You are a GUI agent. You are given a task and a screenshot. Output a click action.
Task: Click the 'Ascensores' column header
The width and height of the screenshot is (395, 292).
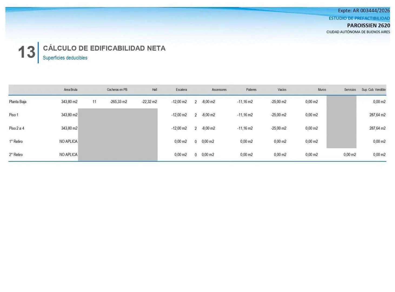219,90
